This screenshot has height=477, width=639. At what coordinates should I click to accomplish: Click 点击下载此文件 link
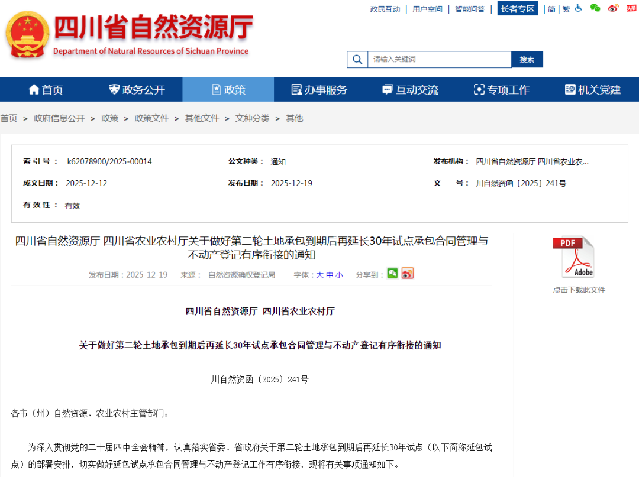point(579,290)
